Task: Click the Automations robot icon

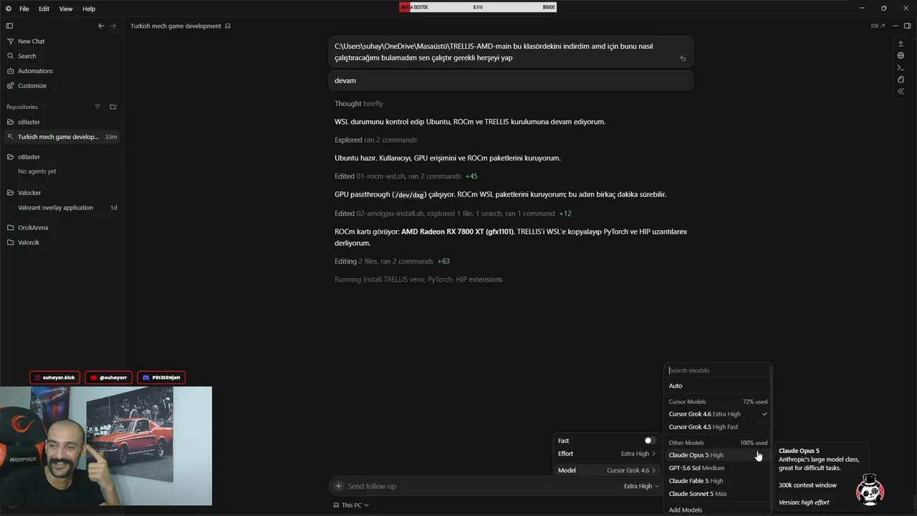Action: pyautogui.click(x=10, y=71)
